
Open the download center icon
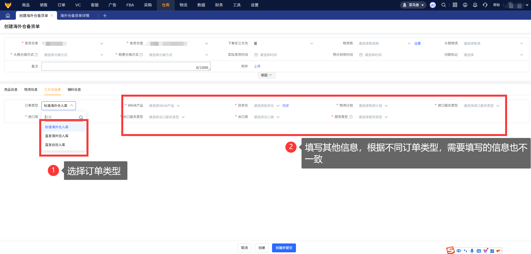(x=465, y=5)
